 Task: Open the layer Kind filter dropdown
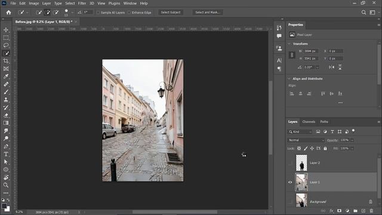(x=300, y=131)
